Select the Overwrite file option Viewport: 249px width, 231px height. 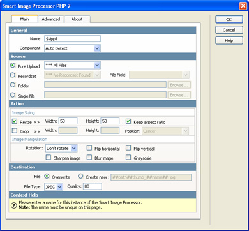pyautogui.click(x=47, y=176)
